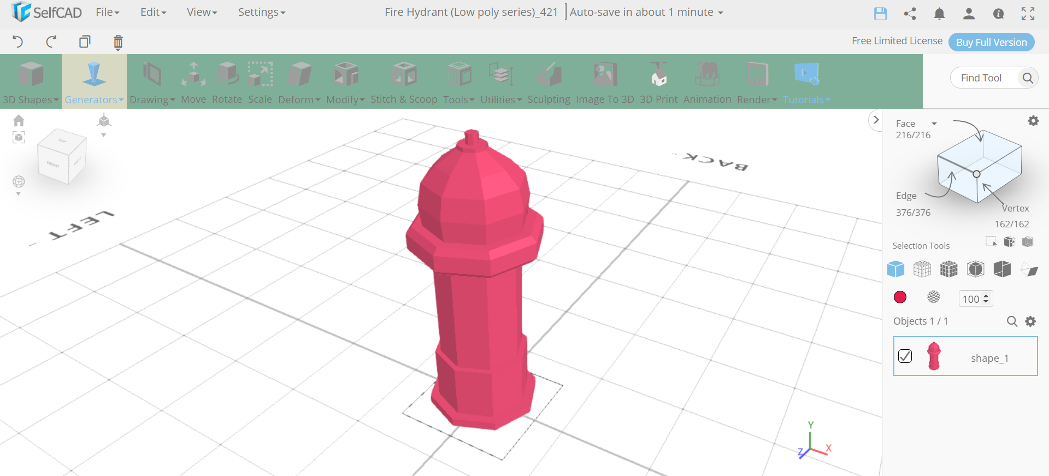The image size is (1049, 476).
Task: Open the Deform dropdown
Action: (x=299, y=81)
